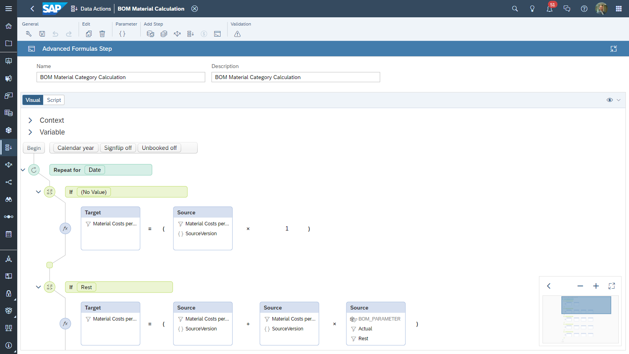Save the data action
The height and width of the screenshot is (354, 629).
pos(42,34)
